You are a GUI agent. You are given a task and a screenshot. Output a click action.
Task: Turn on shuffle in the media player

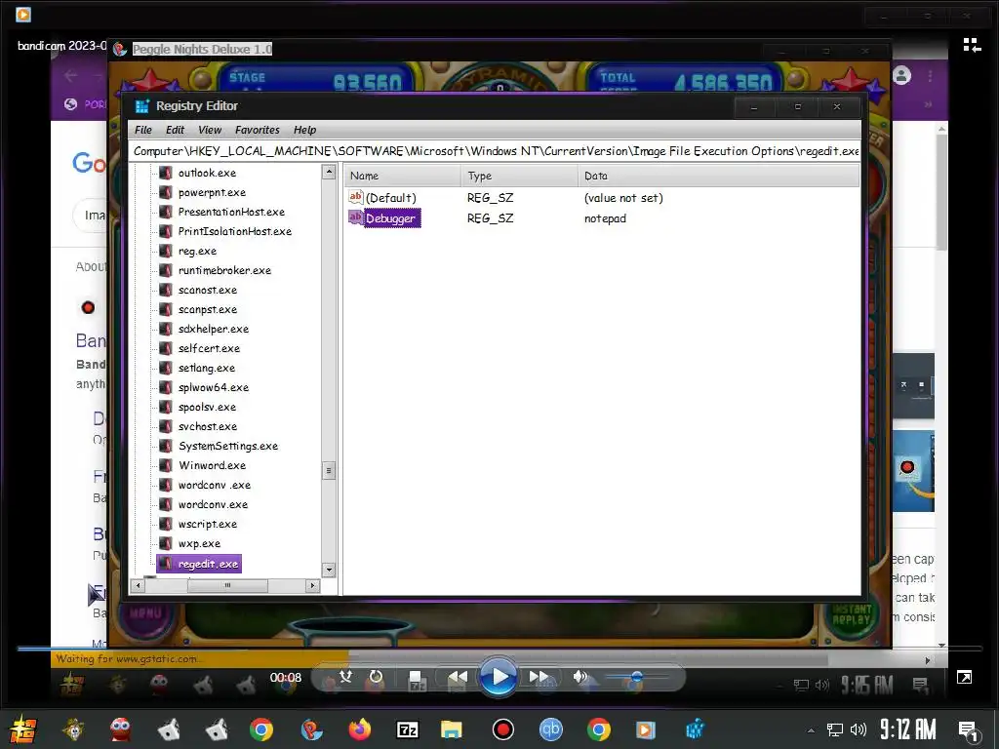346,677
